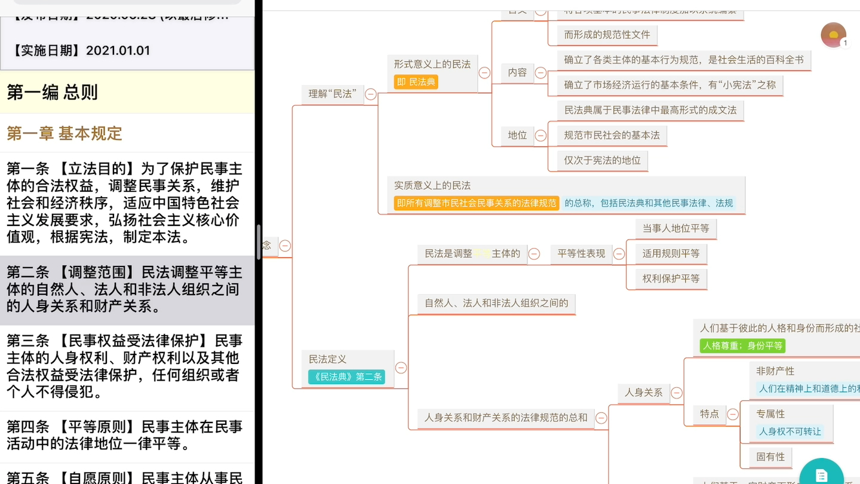Image resolution: width=860 pixels, height=484 pixels.
Task: Click the 【实施日期】2021.01.01 line
Action: 78,50
